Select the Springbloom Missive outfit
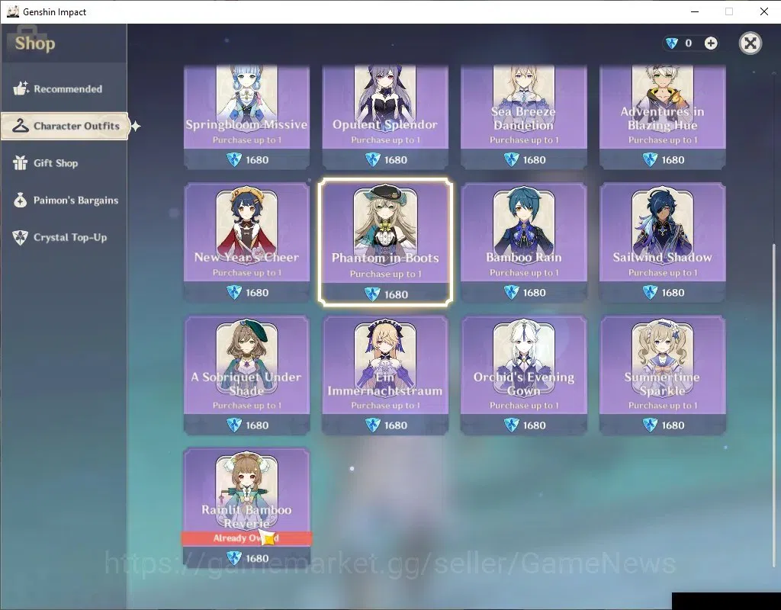 point(246,117)
